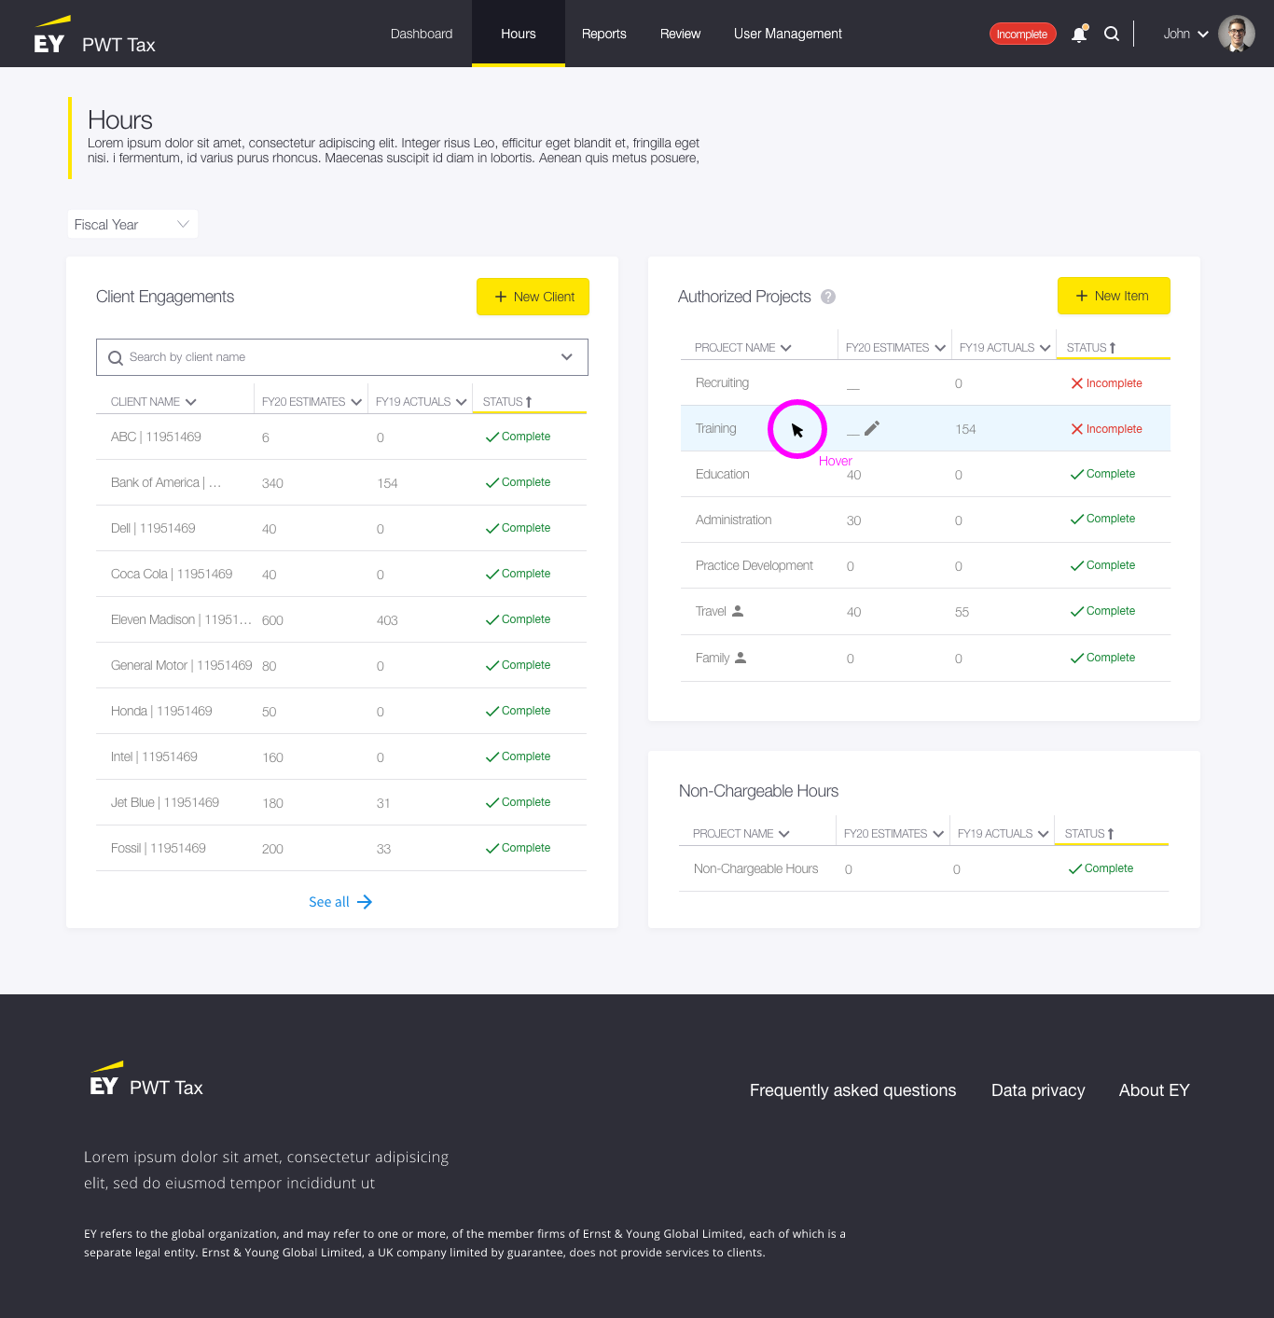Expand FY20 ESTIMATES chevron in Non-Chargeable Hours
This screenshot has width=1274, height=1318.
click(938, 834)
